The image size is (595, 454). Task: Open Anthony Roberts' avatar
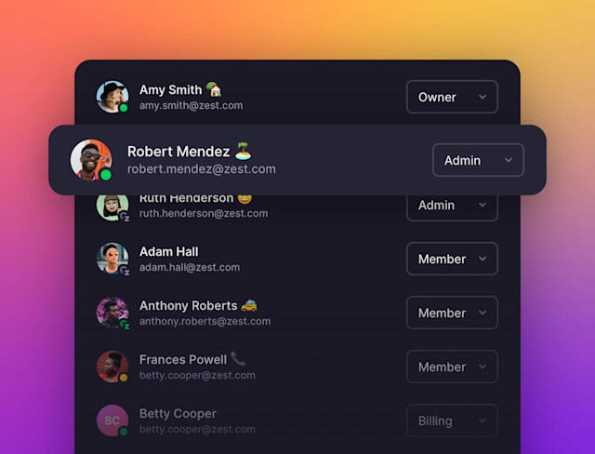tap(112, 313)
